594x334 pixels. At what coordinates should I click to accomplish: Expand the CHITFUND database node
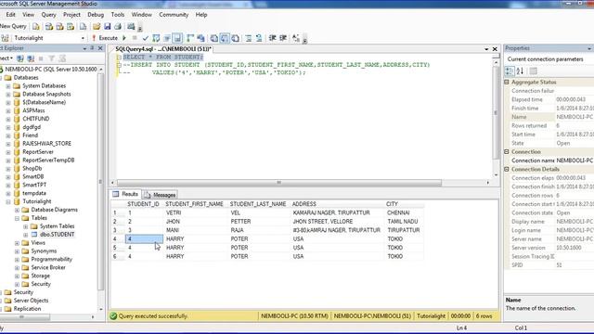[8, 119]
